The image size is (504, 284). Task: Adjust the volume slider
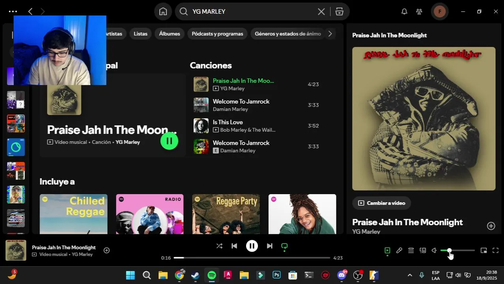pos(457,250)
